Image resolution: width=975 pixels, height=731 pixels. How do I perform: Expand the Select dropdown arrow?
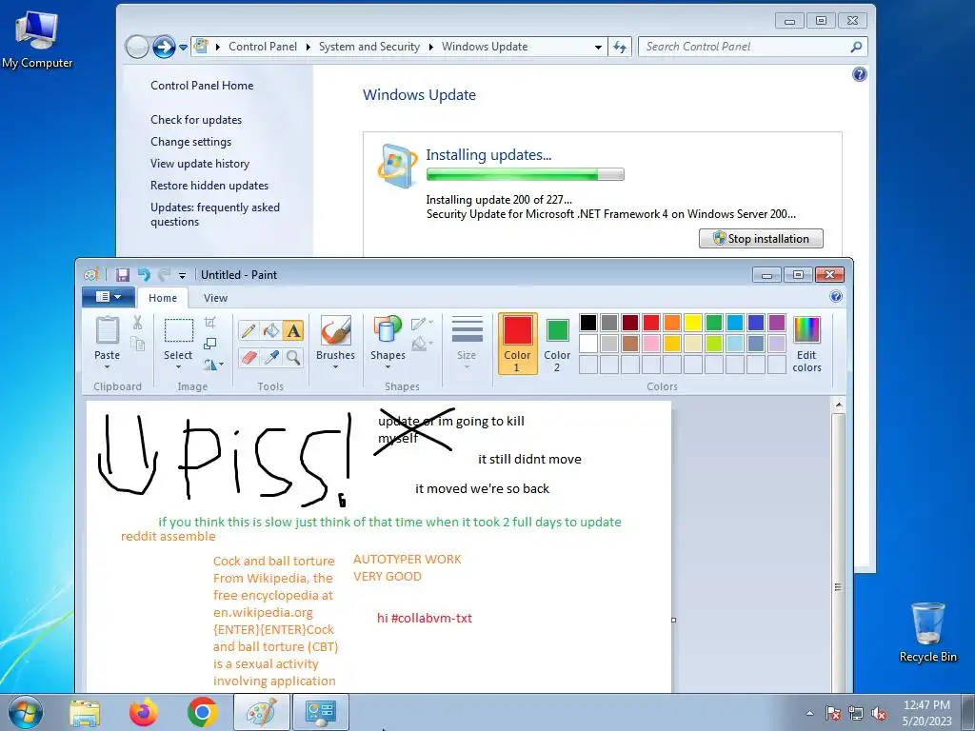click(x=178, y=367)
